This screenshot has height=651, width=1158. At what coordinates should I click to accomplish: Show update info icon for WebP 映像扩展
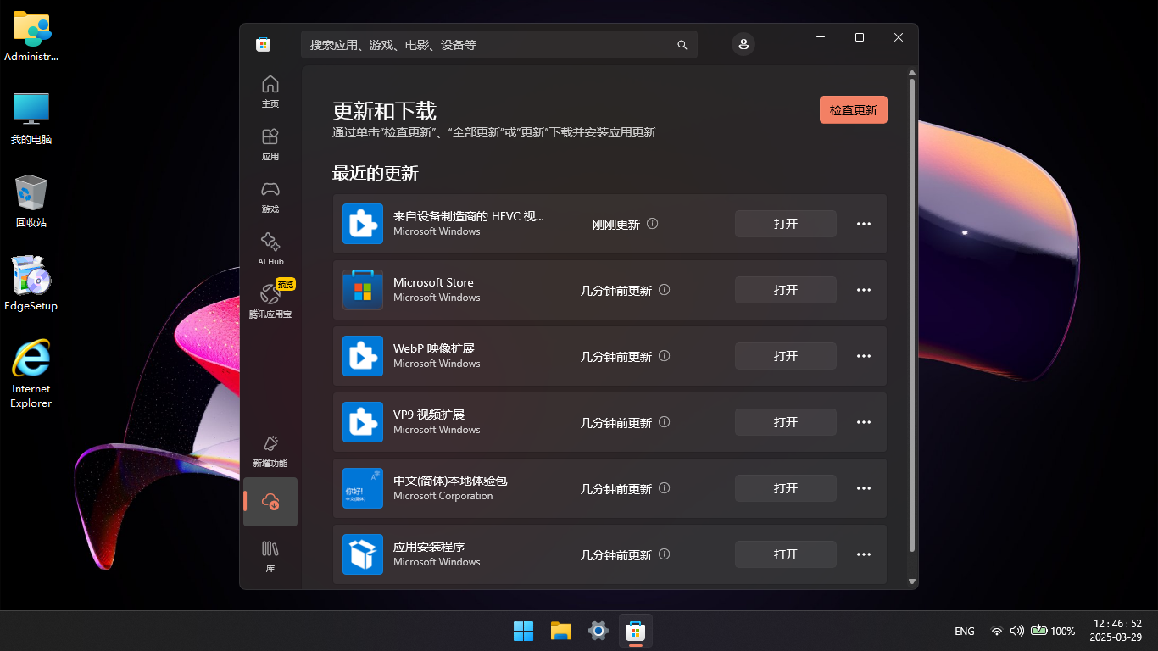click(x=665, y=356)
